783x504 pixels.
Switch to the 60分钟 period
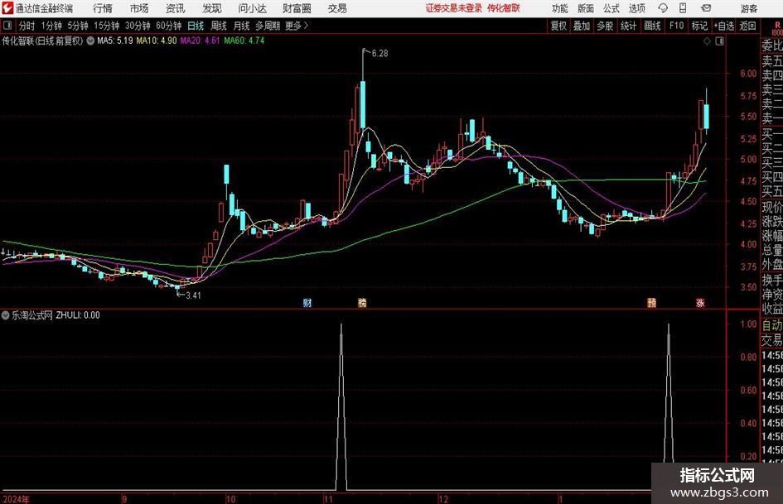point(169,26)
